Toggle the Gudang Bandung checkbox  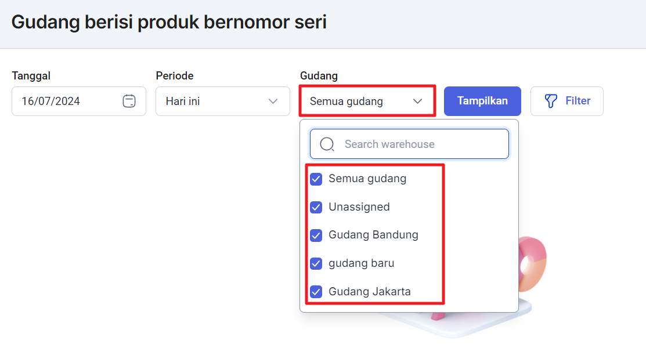pos(316,236)
